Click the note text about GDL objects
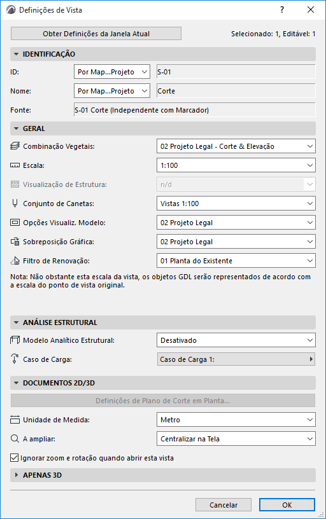The image size is (326, 519). (160, 280)
